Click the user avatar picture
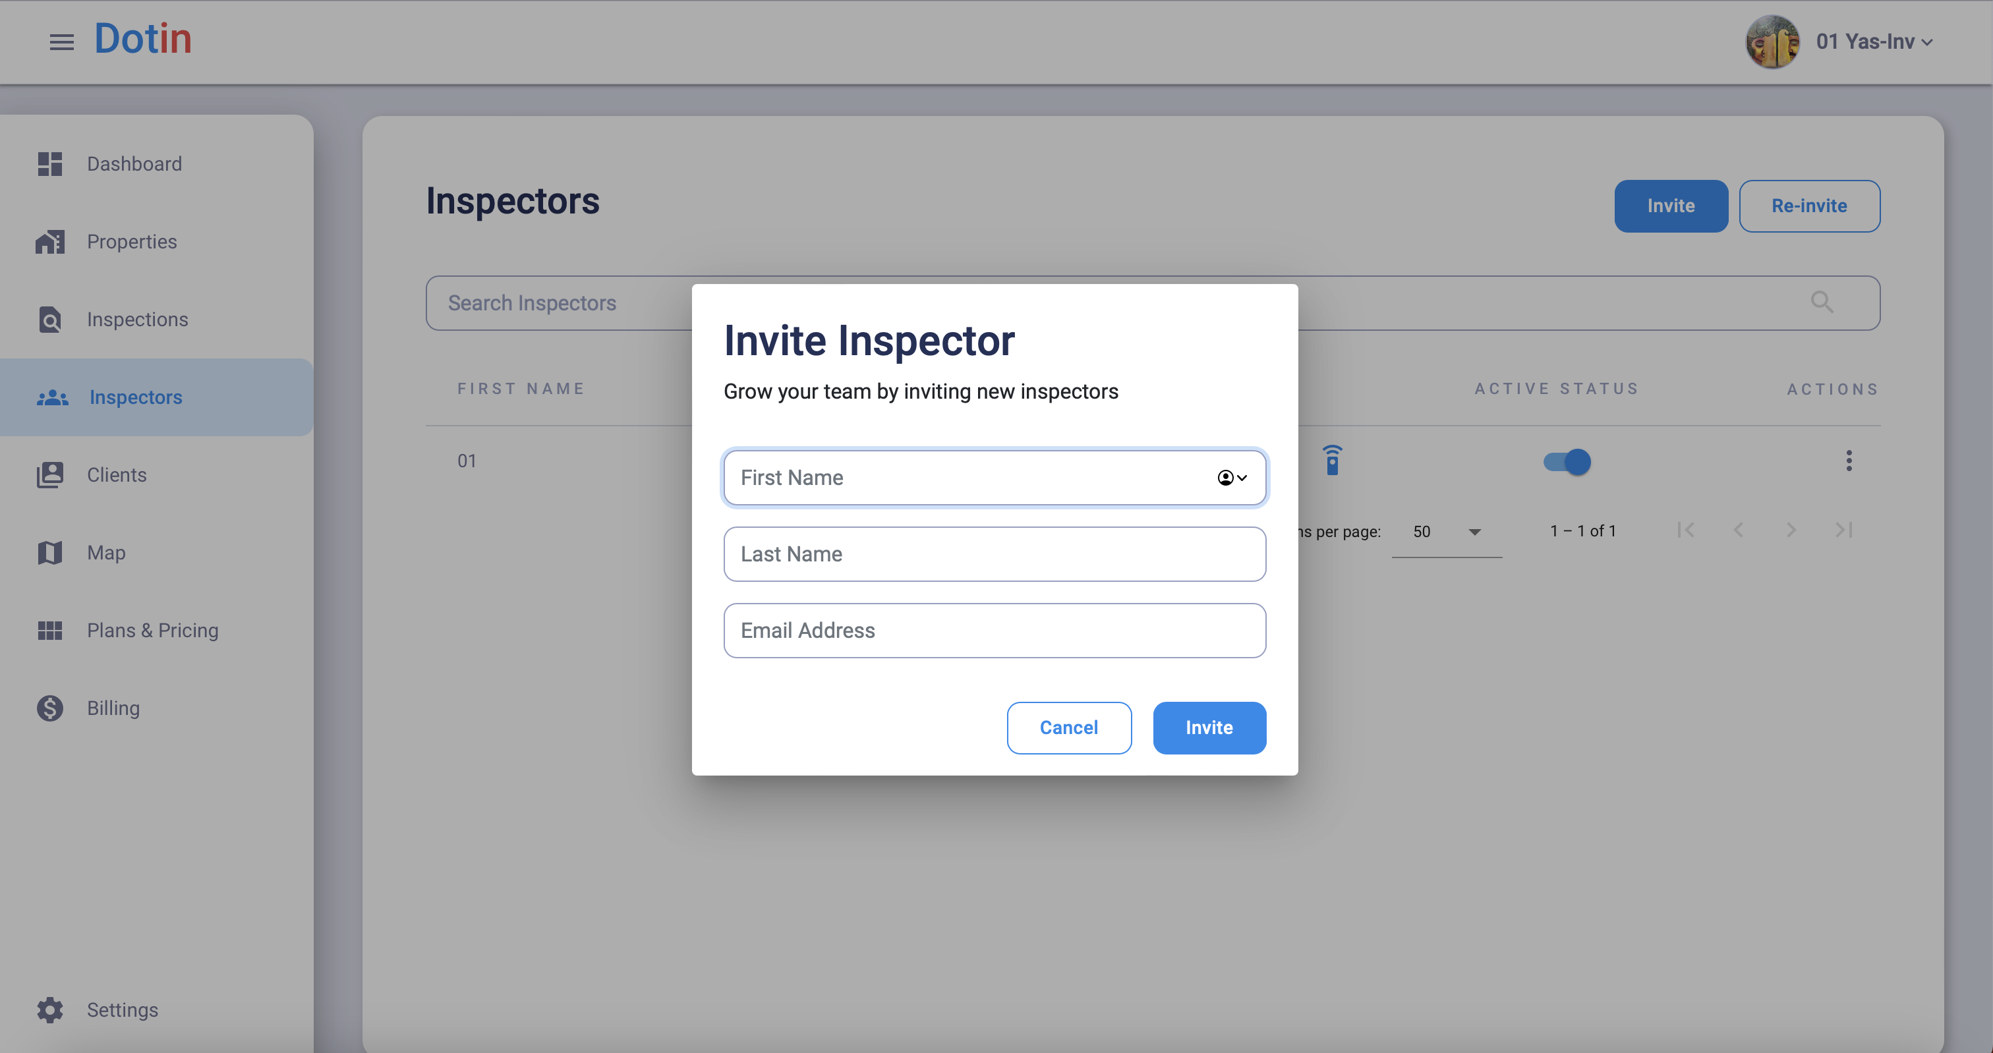The width and height of the screenshot is (1993, 1053). 1772,42
